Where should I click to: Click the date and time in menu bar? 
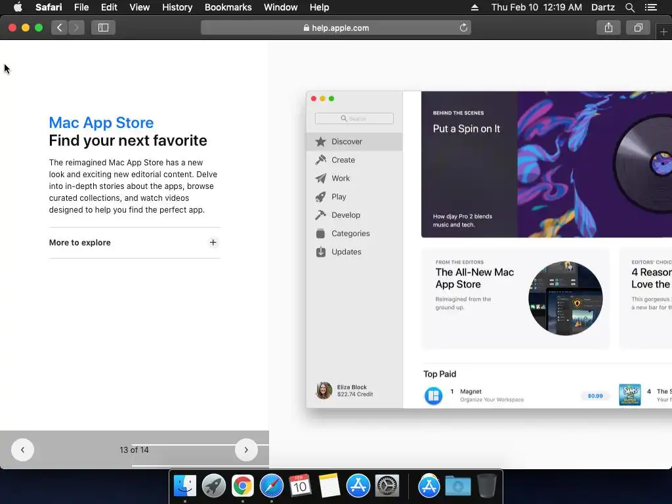(537, 7)
